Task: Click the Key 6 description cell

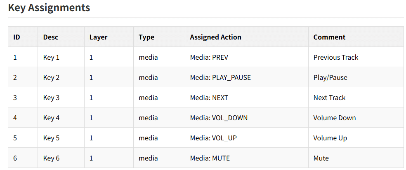Action: pyautogui.click(x=61, y=158)
